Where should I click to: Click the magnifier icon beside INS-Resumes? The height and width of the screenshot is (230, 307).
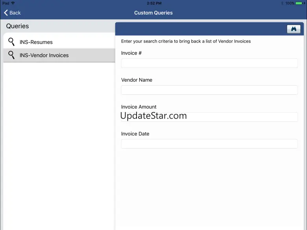click(11, 42)
